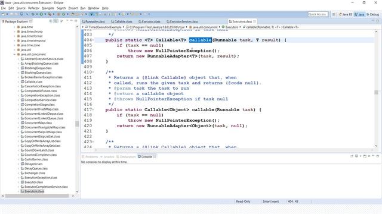Open the Window menu

94,8
